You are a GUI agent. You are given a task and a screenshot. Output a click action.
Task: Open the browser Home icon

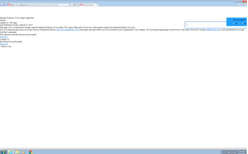239,5
